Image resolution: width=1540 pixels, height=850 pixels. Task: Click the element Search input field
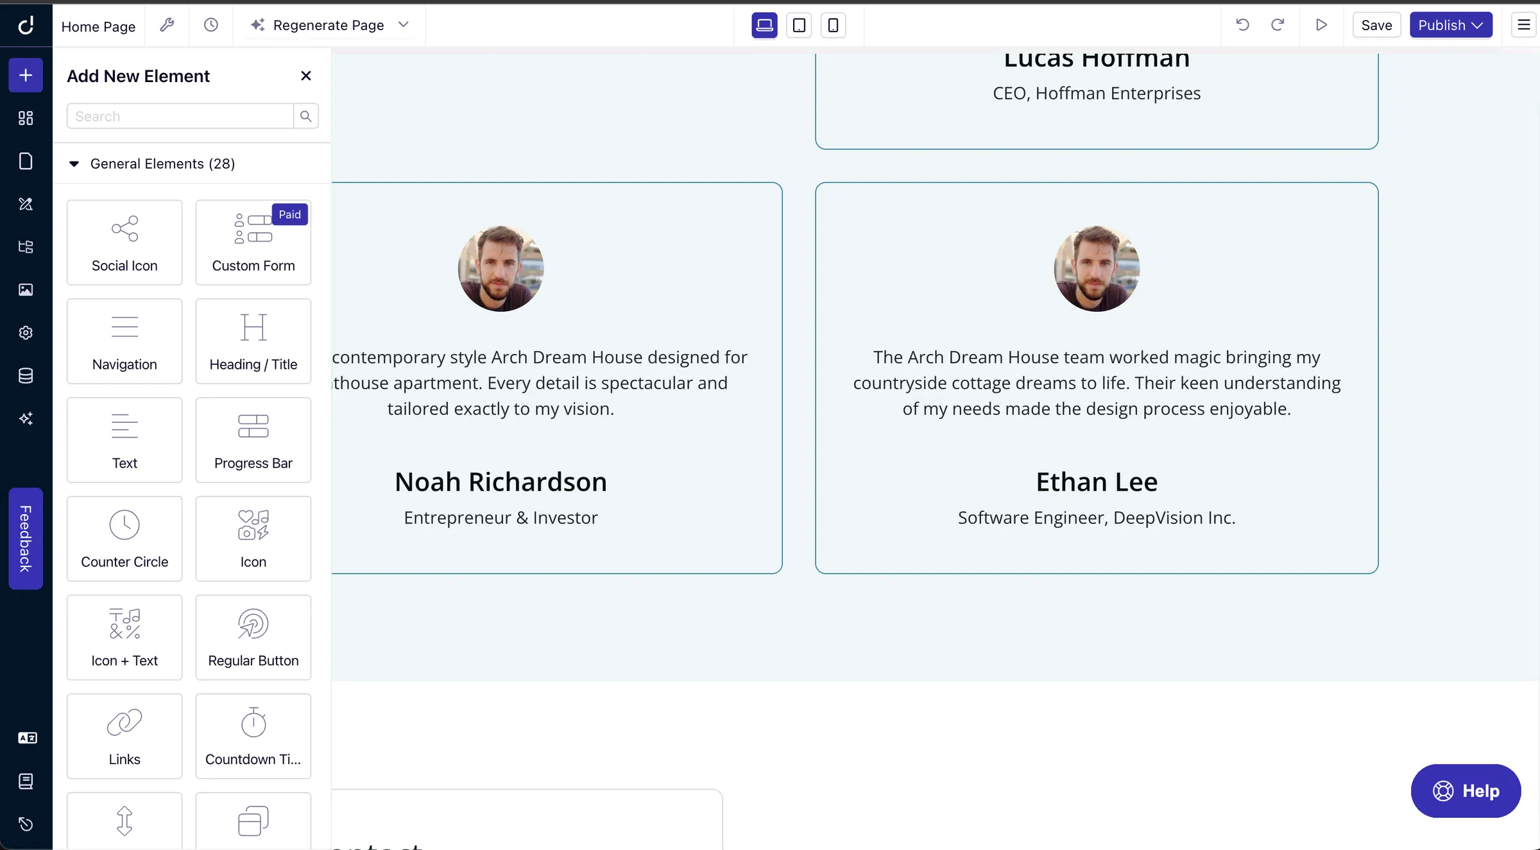180,116
